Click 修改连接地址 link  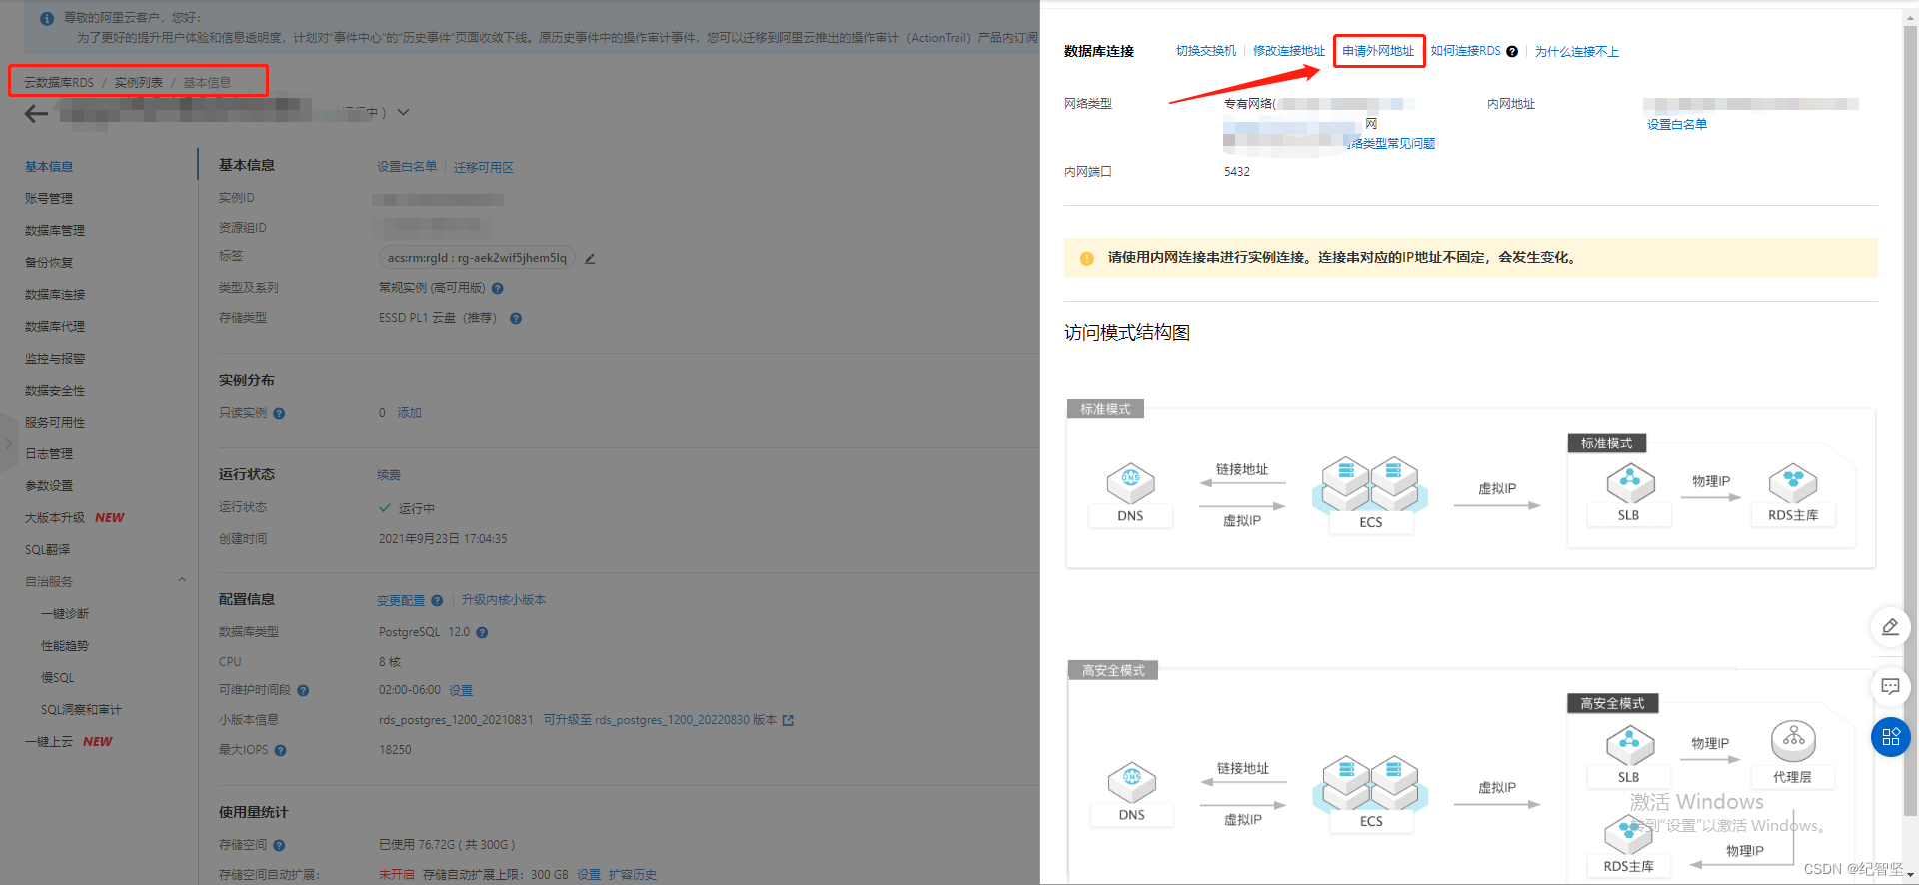[1289, 51]
